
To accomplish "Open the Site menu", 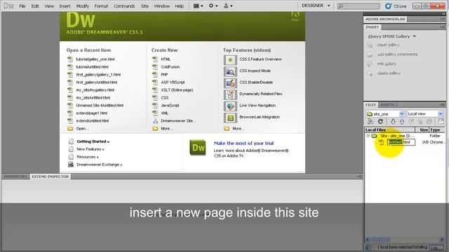I will tap(145, 6).
